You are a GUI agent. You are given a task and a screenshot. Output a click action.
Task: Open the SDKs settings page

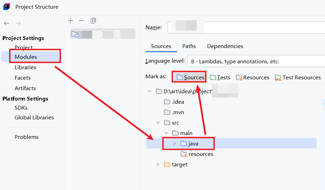tap(21, 108)
